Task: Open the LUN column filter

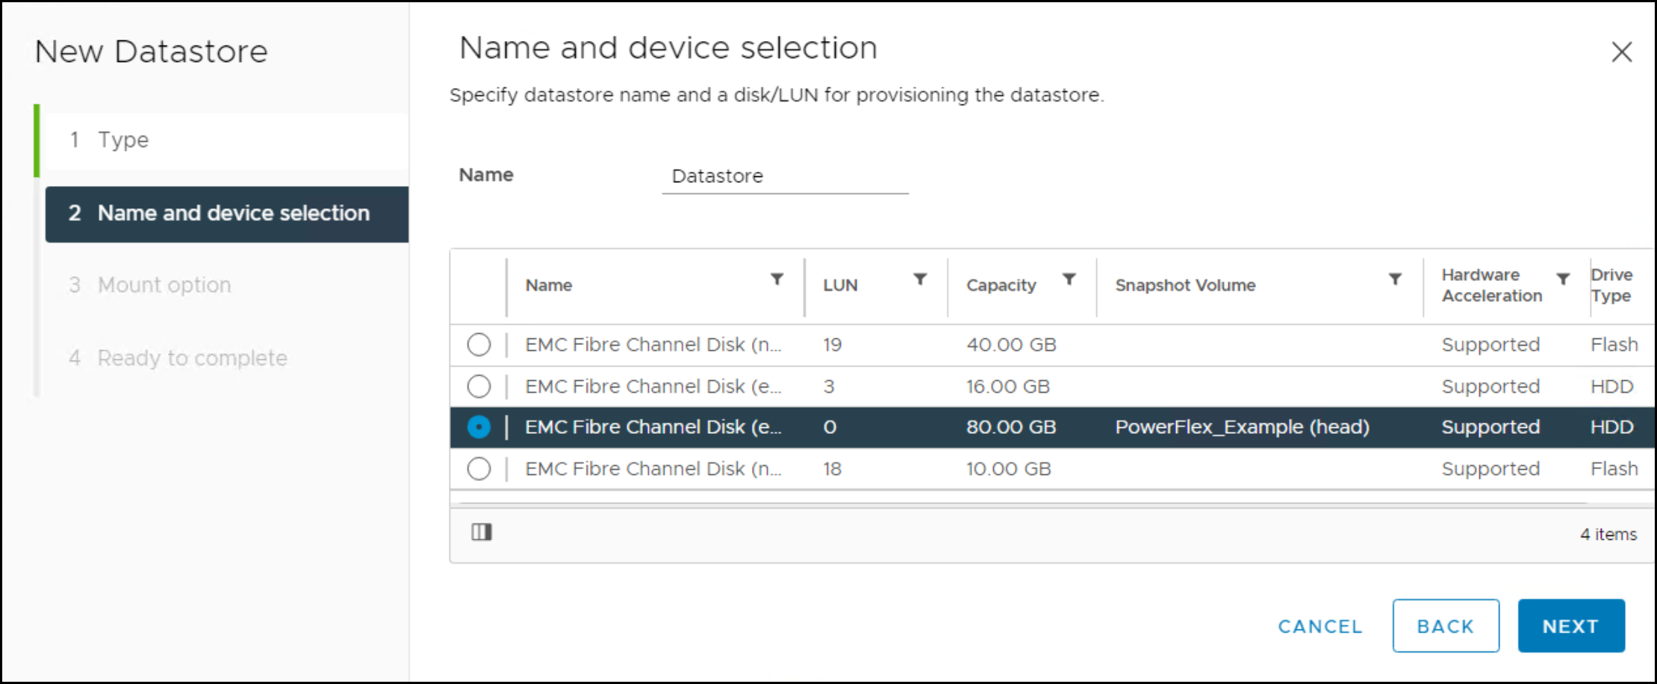Action: pos(920,279)
